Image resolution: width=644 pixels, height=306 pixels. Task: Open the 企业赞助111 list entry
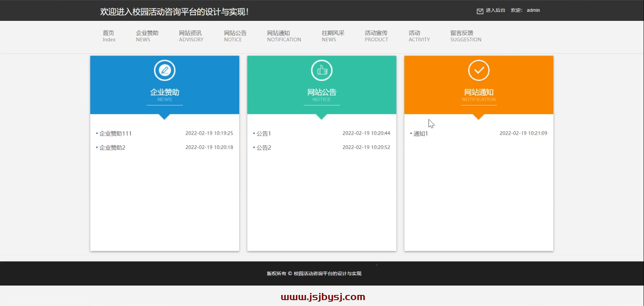(115, 134)
